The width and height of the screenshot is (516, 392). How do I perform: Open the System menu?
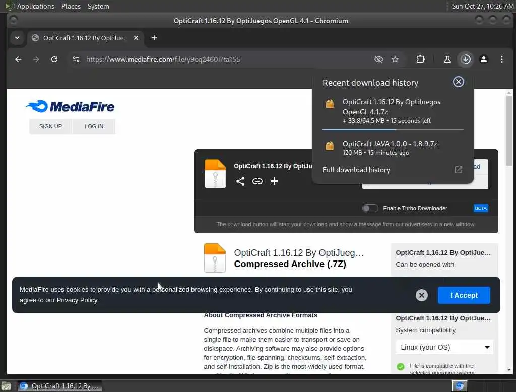point(98,6)
